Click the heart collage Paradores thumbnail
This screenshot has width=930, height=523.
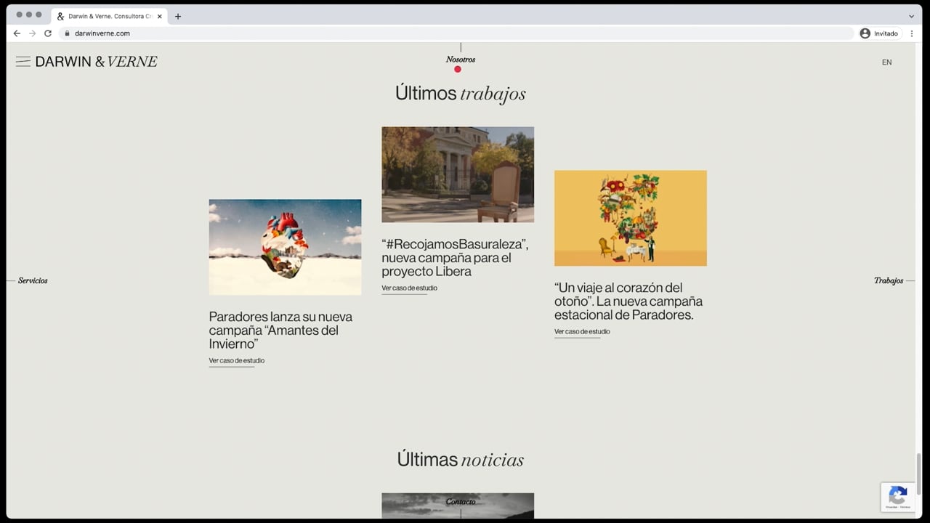point(285,247)
